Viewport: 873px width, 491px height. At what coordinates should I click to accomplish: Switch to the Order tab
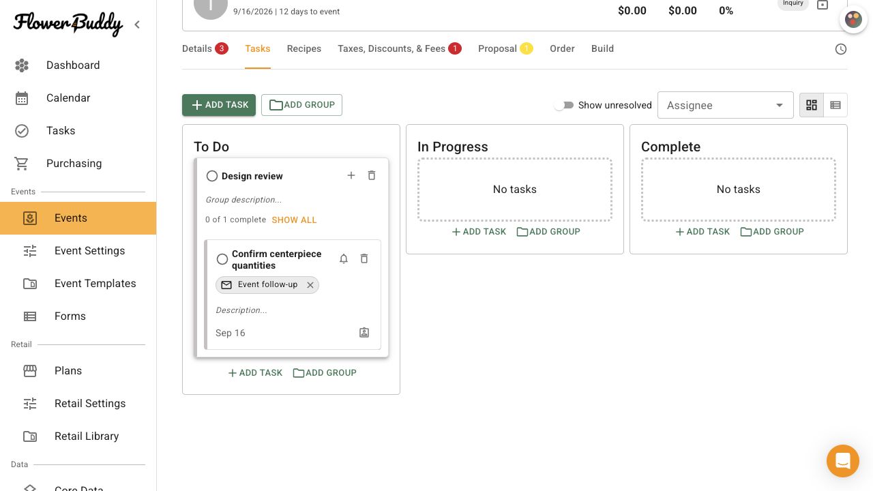(562, 48)
